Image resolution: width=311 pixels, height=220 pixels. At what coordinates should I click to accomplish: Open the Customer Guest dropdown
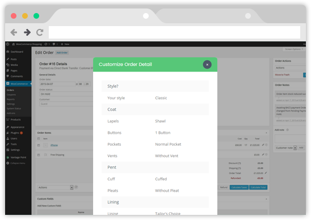pos(66,104)
